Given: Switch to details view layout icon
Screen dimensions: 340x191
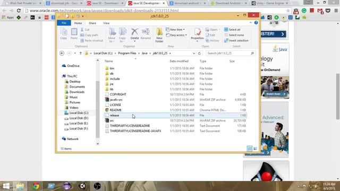Looking at the screenshot, I should [x=250, y=149].
